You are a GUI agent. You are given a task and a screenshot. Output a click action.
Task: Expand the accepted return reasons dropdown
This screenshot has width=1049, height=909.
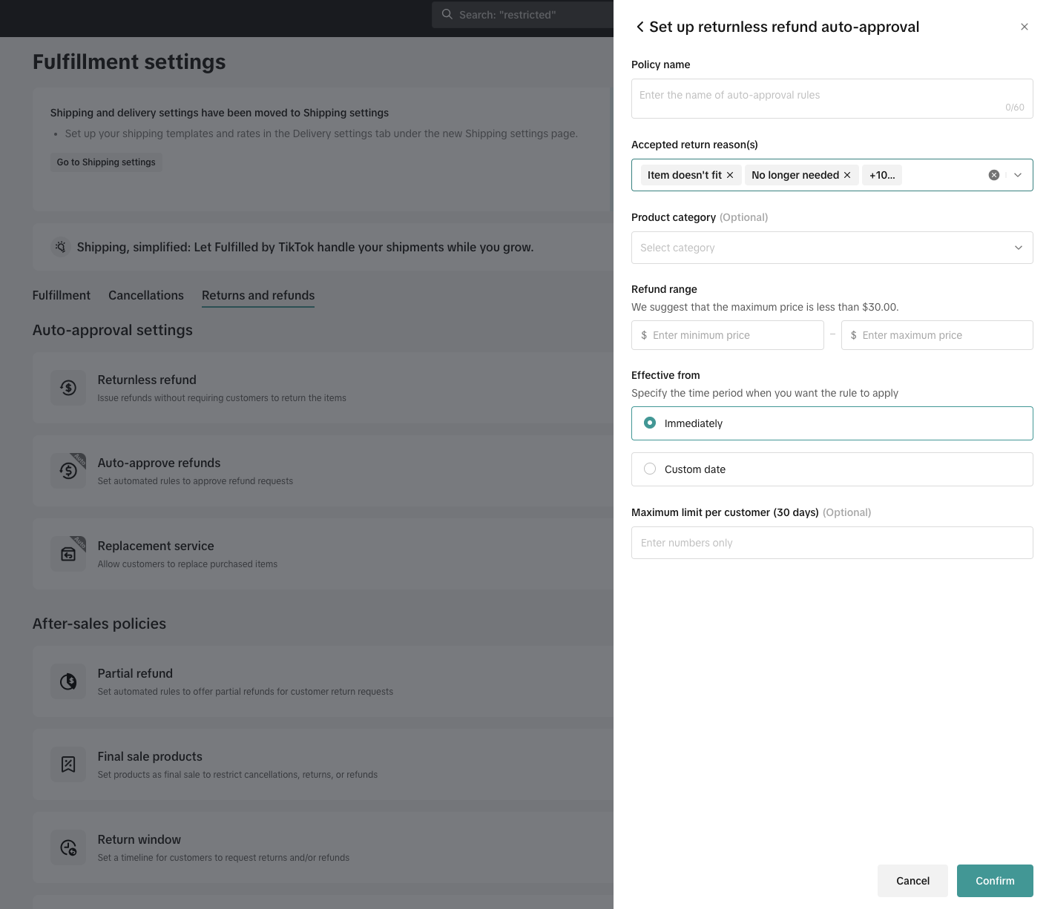(1018, 175)
